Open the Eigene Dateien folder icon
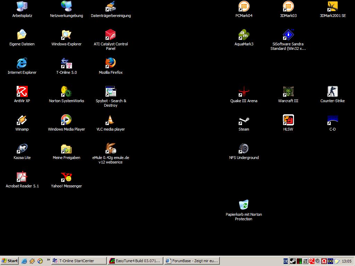 point(22,38)
